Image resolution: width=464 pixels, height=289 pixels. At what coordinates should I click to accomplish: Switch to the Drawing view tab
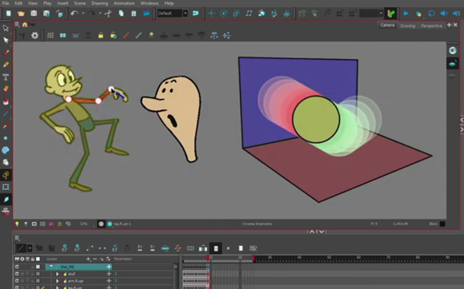point(407,26)
